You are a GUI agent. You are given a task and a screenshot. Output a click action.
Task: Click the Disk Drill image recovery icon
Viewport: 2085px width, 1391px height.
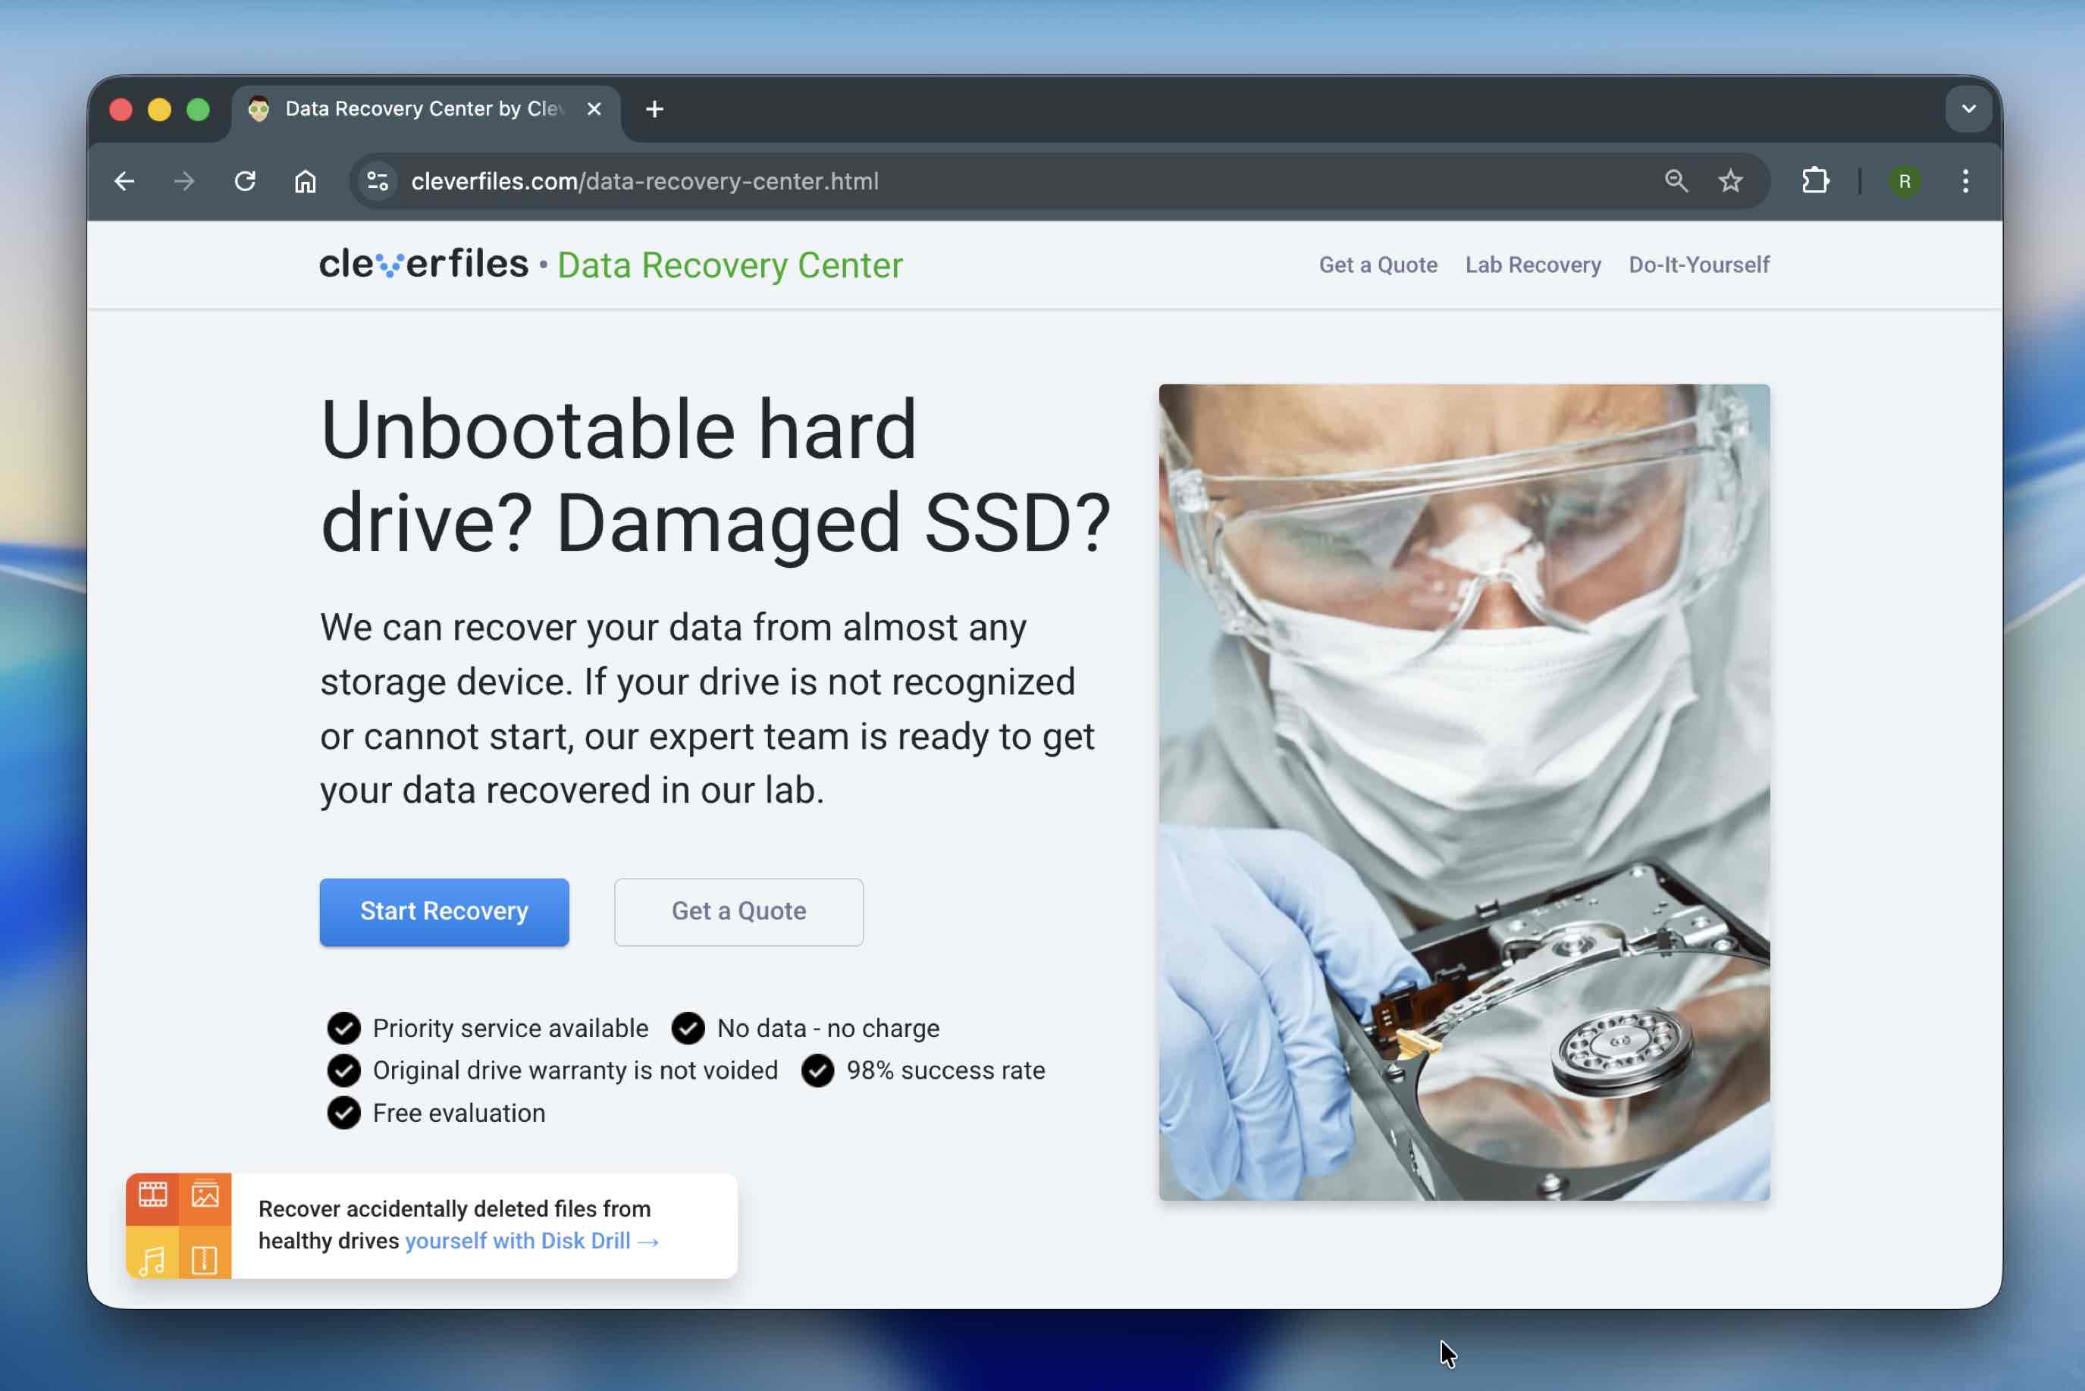[x=205, y=1194]
